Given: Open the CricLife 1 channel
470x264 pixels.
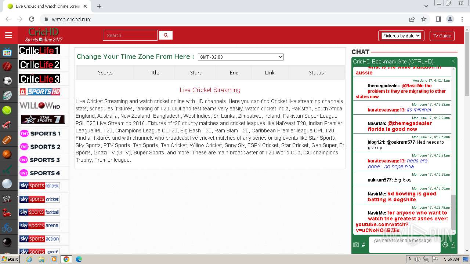Looking at the screenshot, I should click(40, 50).
